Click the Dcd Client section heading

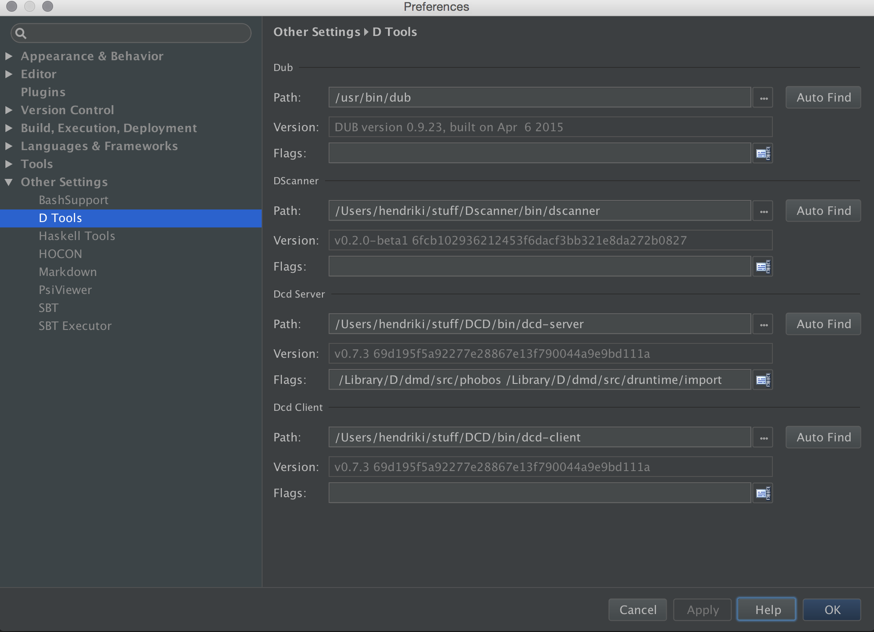pyautogui.click(x=298, y=407)
